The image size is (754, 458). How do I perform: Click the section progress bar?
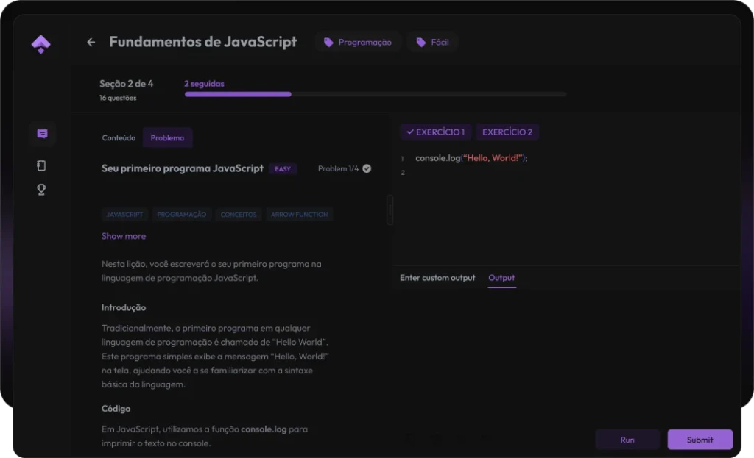pos(375,94)
